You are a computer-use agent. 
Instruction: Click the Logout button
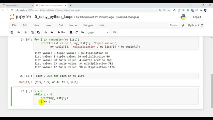[197, 17]
